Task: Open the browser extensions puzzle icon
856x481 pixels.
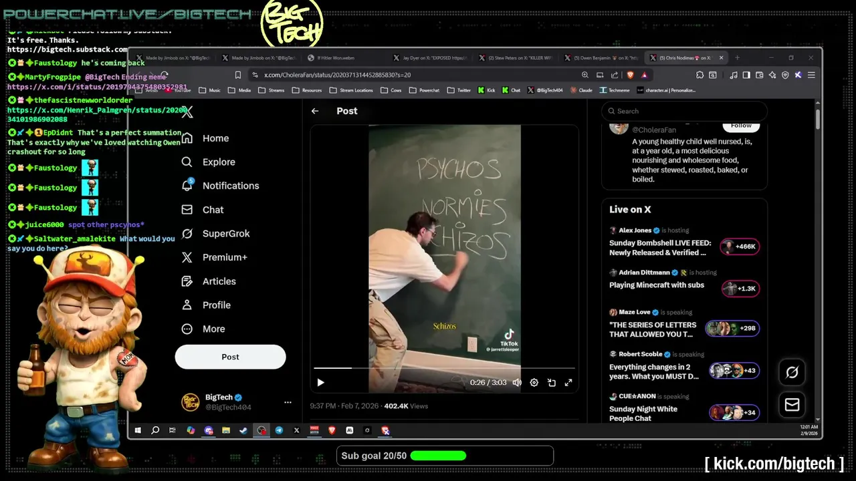Action: pos(700,75)
